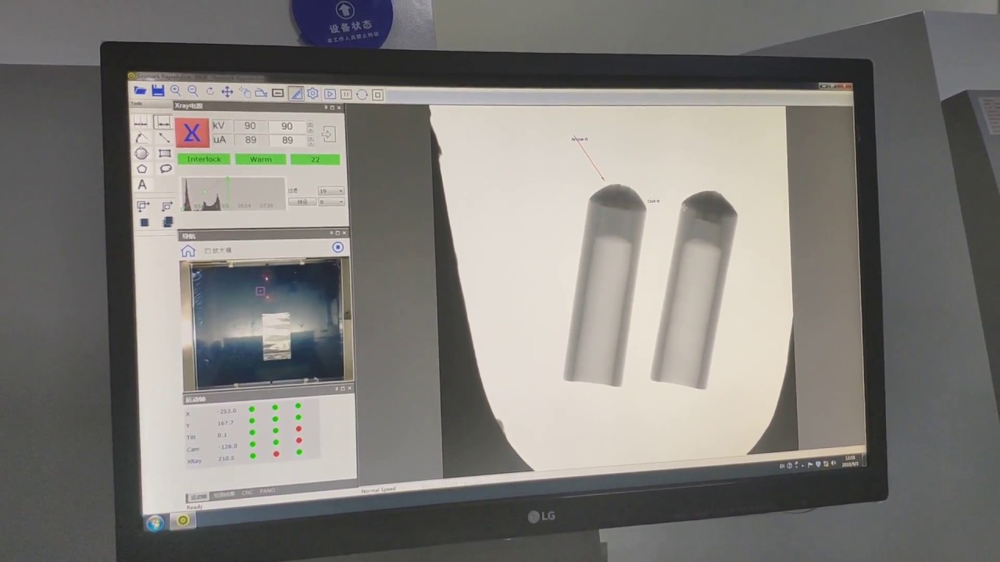The height and width of the screenshot is (562, 1000).
Task: Increase kV with the up stepper arrow
Action: coord(310,123)
